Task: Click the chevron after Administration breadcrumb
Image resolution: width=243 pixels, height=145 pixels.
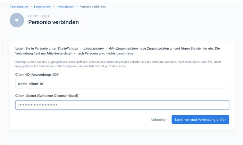Action: tap(31, 7)
